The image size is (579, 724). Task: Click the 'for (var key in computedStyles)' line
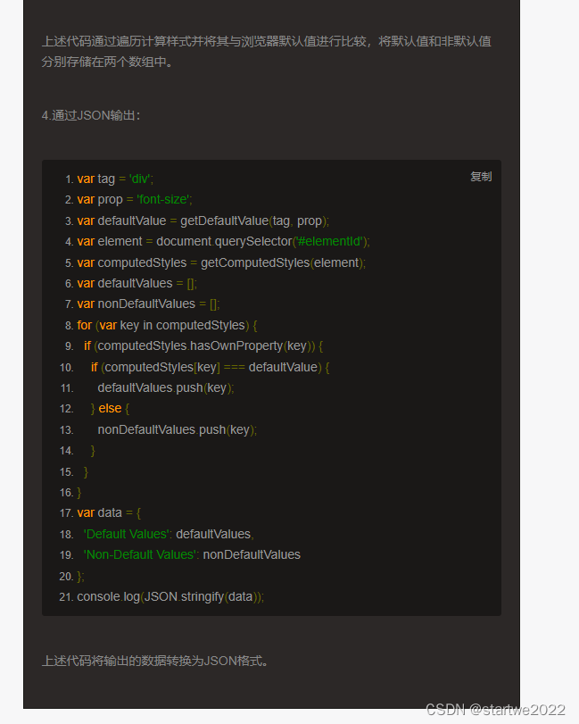click(167, 326)
